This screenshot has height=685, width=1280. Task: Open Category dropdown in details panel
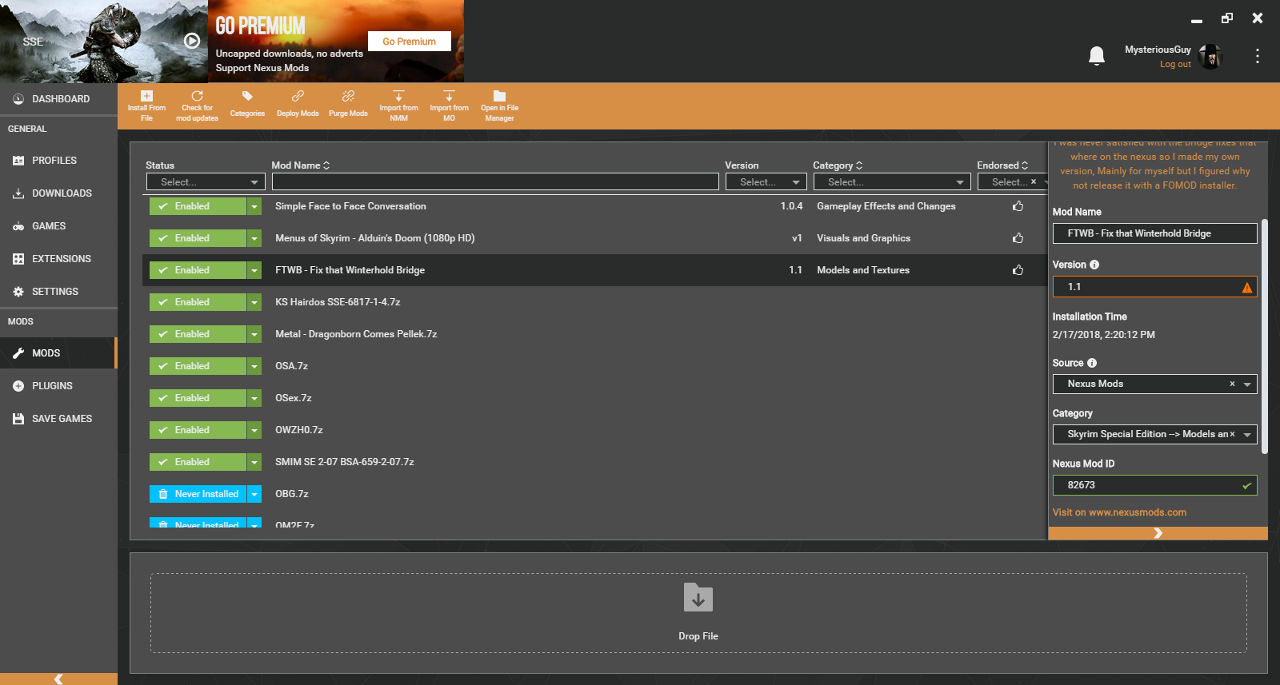(1247, 435)
